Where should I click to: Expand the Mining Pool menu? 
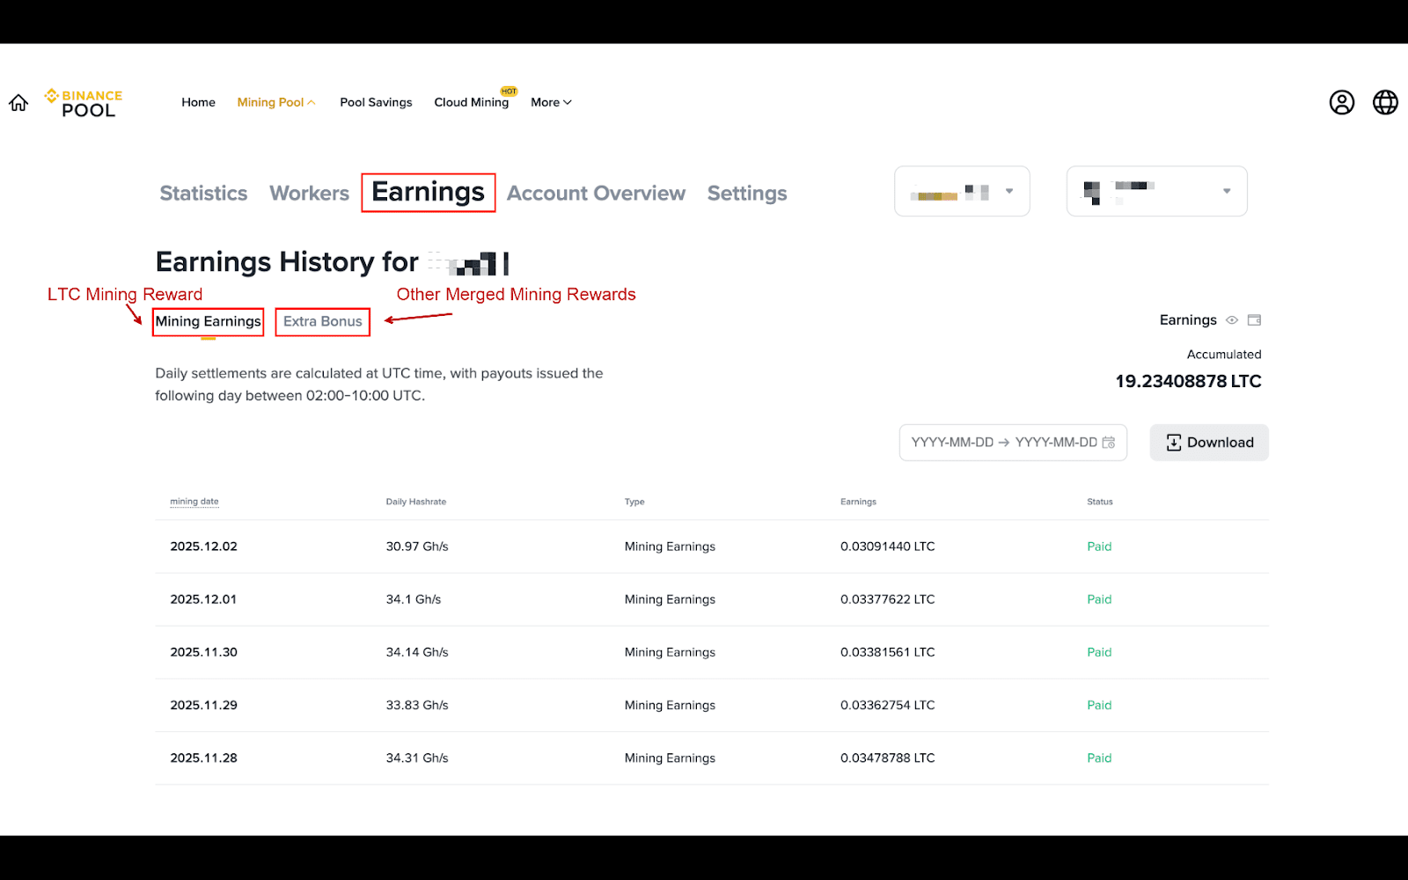click(x=276, y=102)
